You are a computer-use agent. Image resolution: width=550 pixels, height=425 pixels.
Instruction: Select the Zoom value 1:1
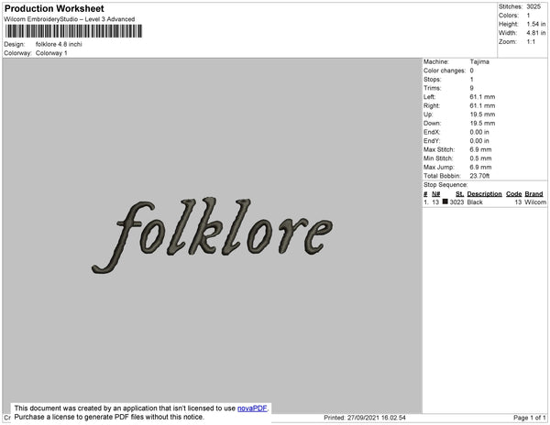531,42
